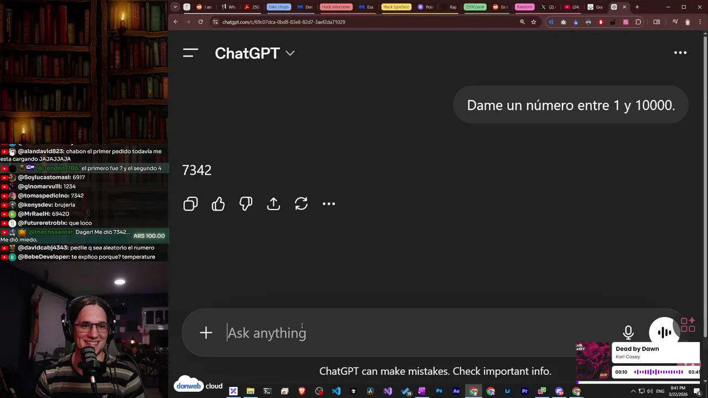
Task: Open the Visual Studio taskbar icon
Action: [388, 391]
